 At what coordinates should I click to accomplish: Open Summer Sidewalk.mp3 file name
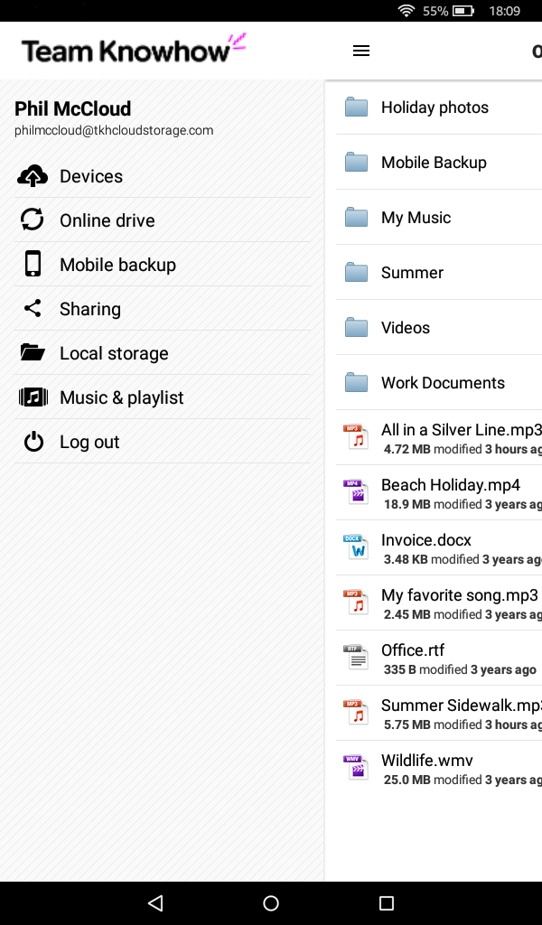pos(462,705)
